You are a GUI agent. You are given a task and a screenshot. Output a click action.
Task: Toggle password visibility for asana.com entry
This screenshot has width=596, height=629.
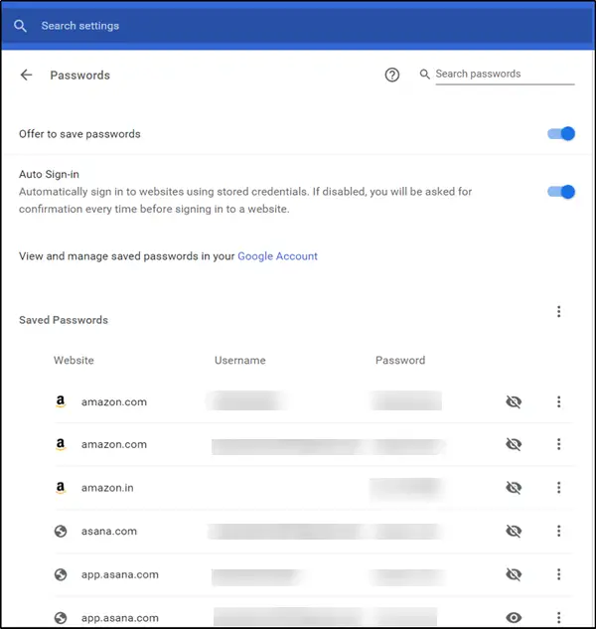pyautogui.click(x=514, y=532)
